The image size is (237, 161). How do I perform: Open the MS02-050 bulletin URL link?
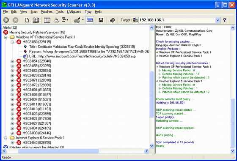pos(87,56)
